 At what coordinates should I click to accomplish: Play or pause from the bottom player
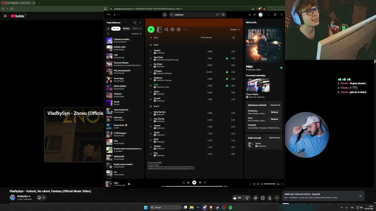pyautogui.click(x=194, y=183)
